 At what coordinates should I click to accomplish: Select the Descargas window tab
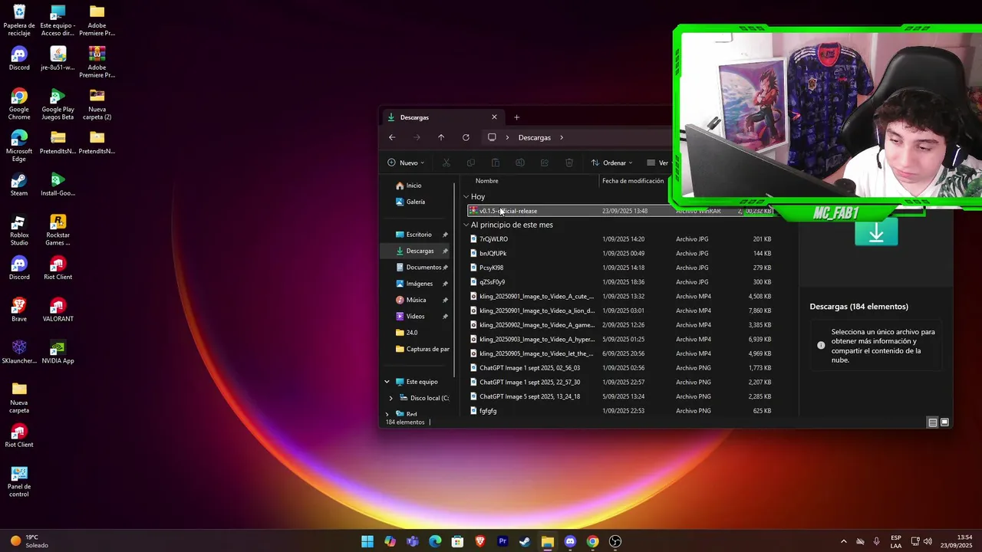(x=442, y=117)
